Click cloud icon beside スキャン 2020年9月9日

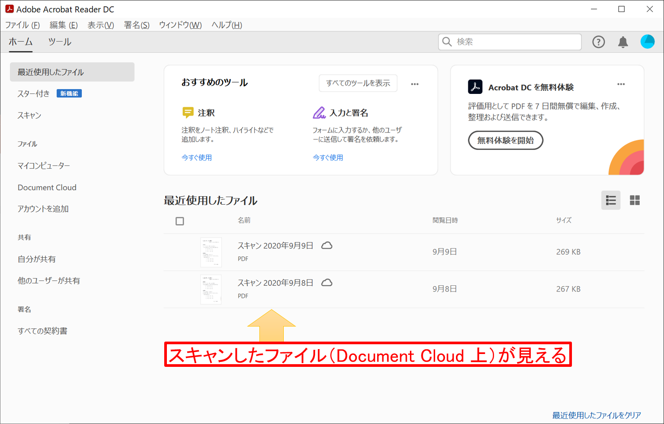click(327, 245)
